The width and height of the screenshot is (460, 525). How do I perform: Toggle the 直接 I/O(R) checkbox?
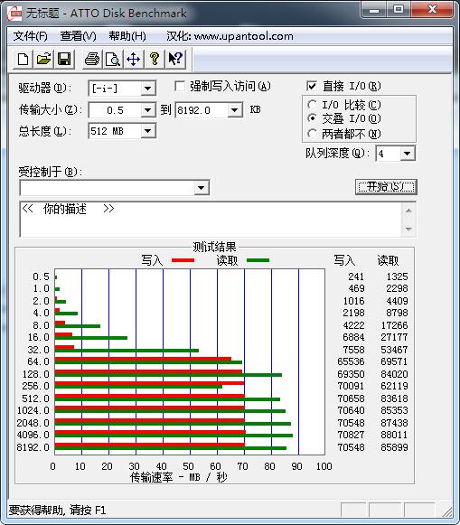coord(312,87)
